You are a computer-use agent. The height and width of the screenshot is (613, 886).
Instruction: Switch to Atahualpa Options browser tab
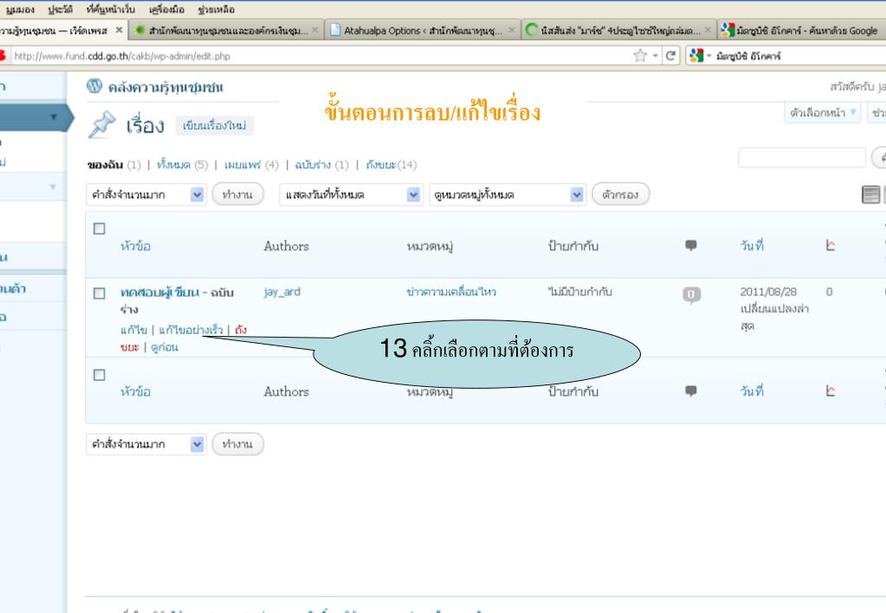pos(424,30)
